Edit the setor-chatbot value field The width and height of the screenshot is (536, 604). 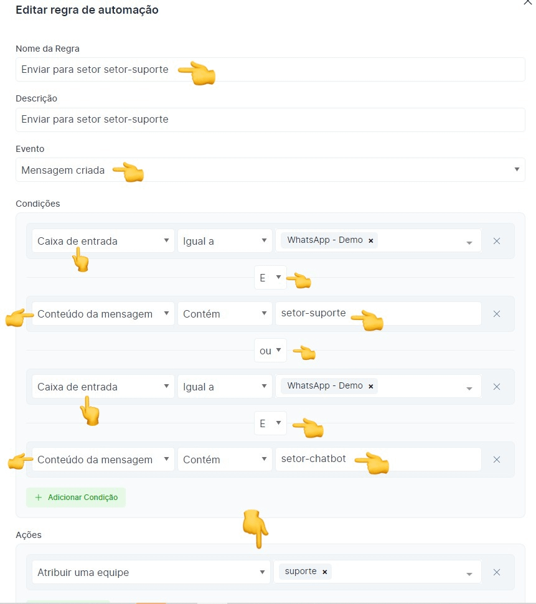(x=378, y=460)
